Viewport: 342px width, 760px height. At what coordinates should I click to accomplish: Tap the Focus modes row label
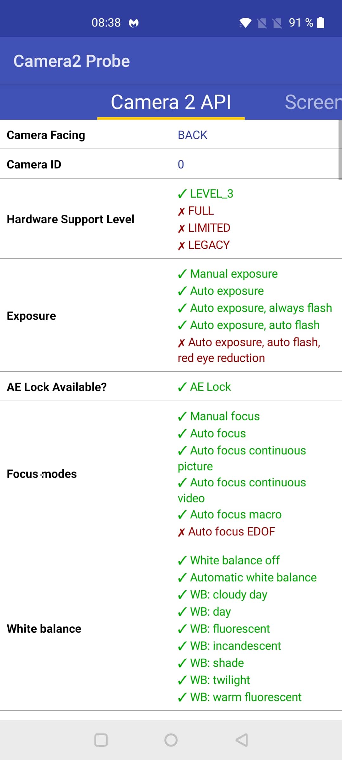[42, 474]
